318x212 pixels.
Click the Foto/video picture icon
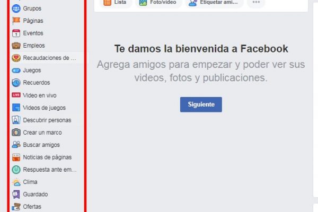click(143, 3)
